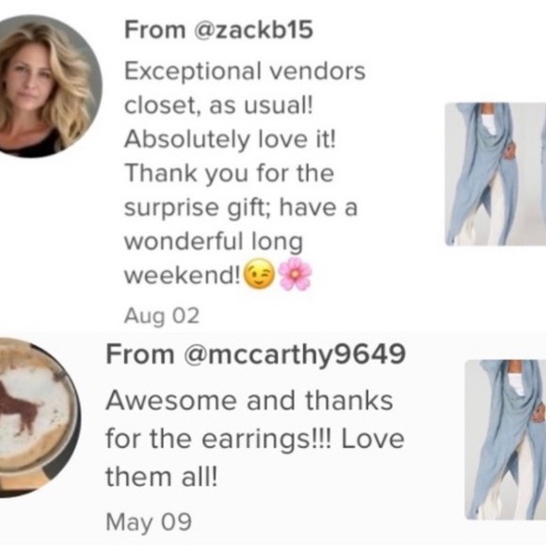Click the "Exceptional vendors" text line
The image size is (546, 546).
coord(245,71)
